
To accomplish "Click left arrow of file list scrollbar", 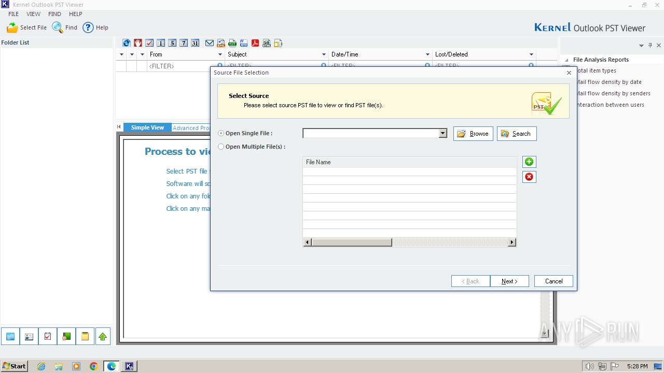I will (x=307, y=242).
